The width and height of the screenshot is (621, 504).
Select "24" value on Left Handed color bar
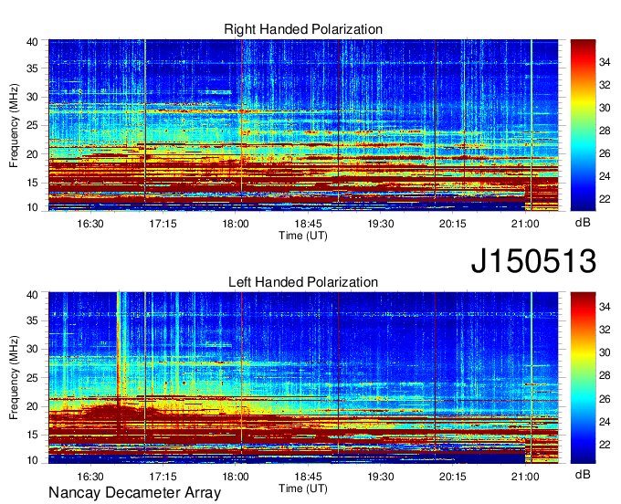pyautogui.click(x=605, y=422)
